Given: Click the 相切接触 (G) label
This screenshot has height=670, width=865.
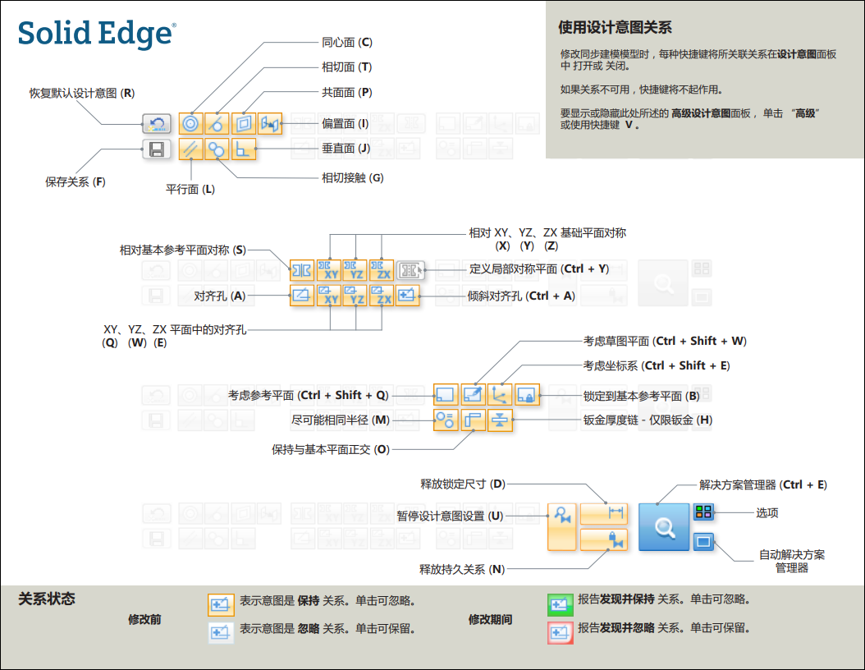Looking at the screenshot, I should pyautogui.click(x=353, y=177).
